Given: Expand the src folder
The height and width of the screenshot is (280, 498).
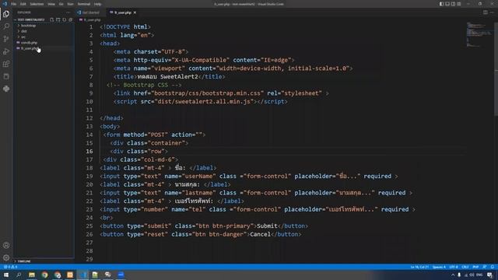Looking at the screenshot, I should click(x=23, y=37).
